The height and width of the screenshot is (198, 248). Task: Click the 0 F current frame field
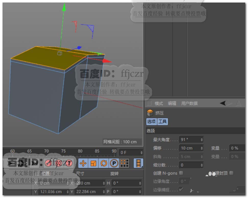(x=131, y=153)
